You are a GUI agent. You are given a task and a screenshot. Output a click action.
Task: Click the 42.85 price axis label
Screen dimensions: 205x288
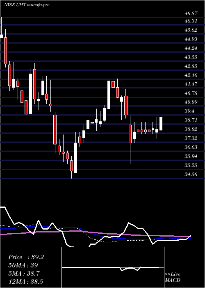pyautogui.click(x=191, y=66)
